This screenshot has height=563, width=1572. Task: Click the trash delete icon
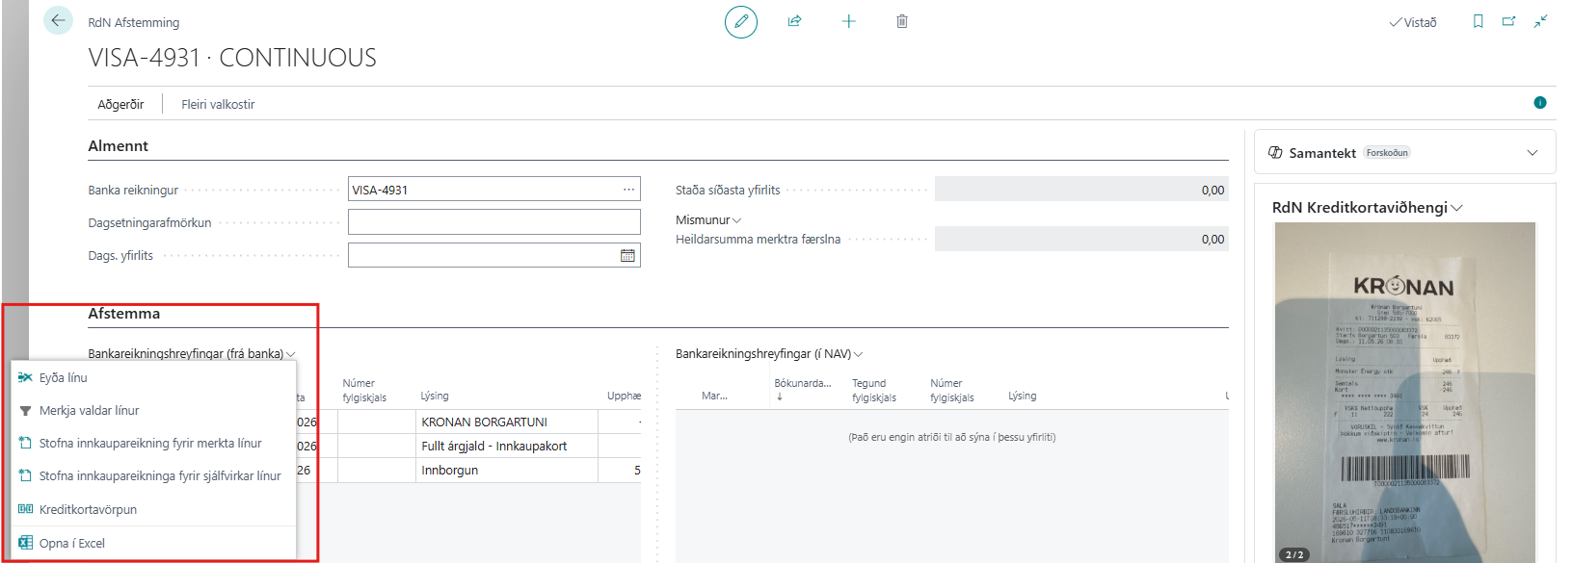click(902, 21)
